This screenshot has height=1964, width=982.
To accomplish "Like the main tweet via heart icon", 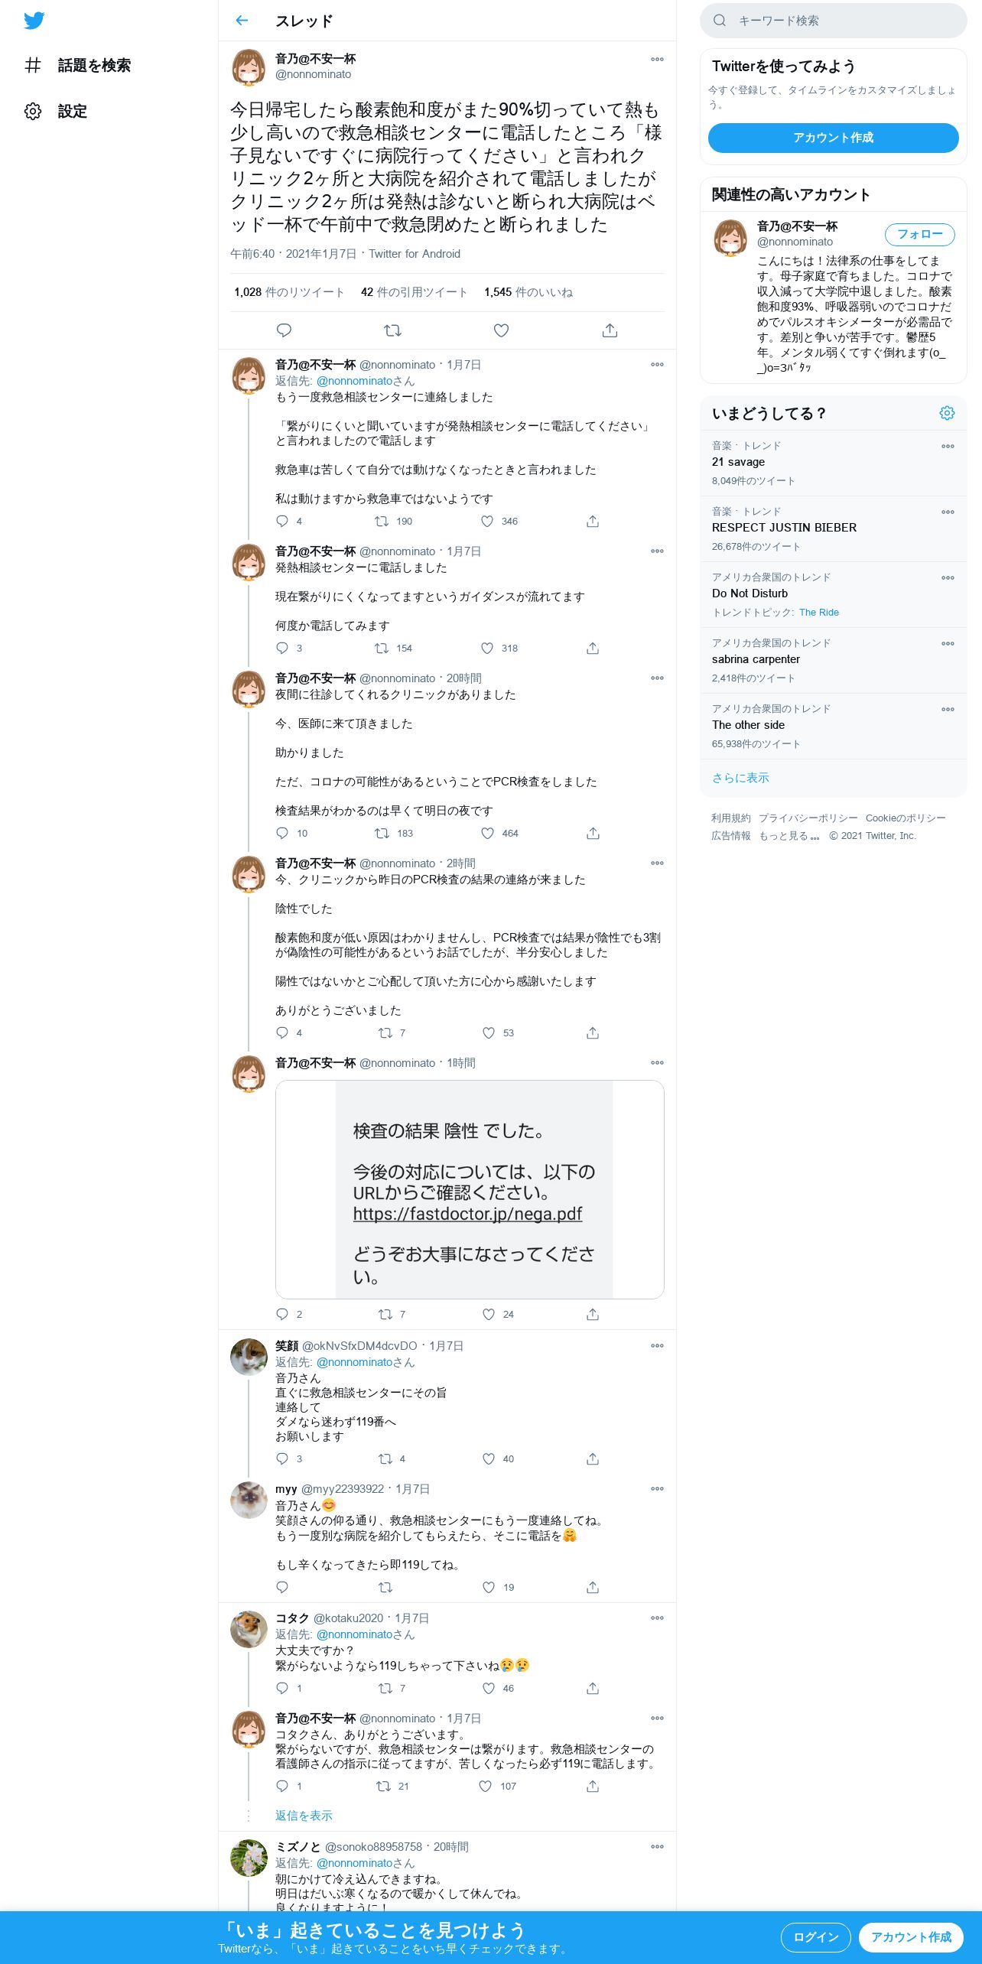I will [x=501, y=330].
